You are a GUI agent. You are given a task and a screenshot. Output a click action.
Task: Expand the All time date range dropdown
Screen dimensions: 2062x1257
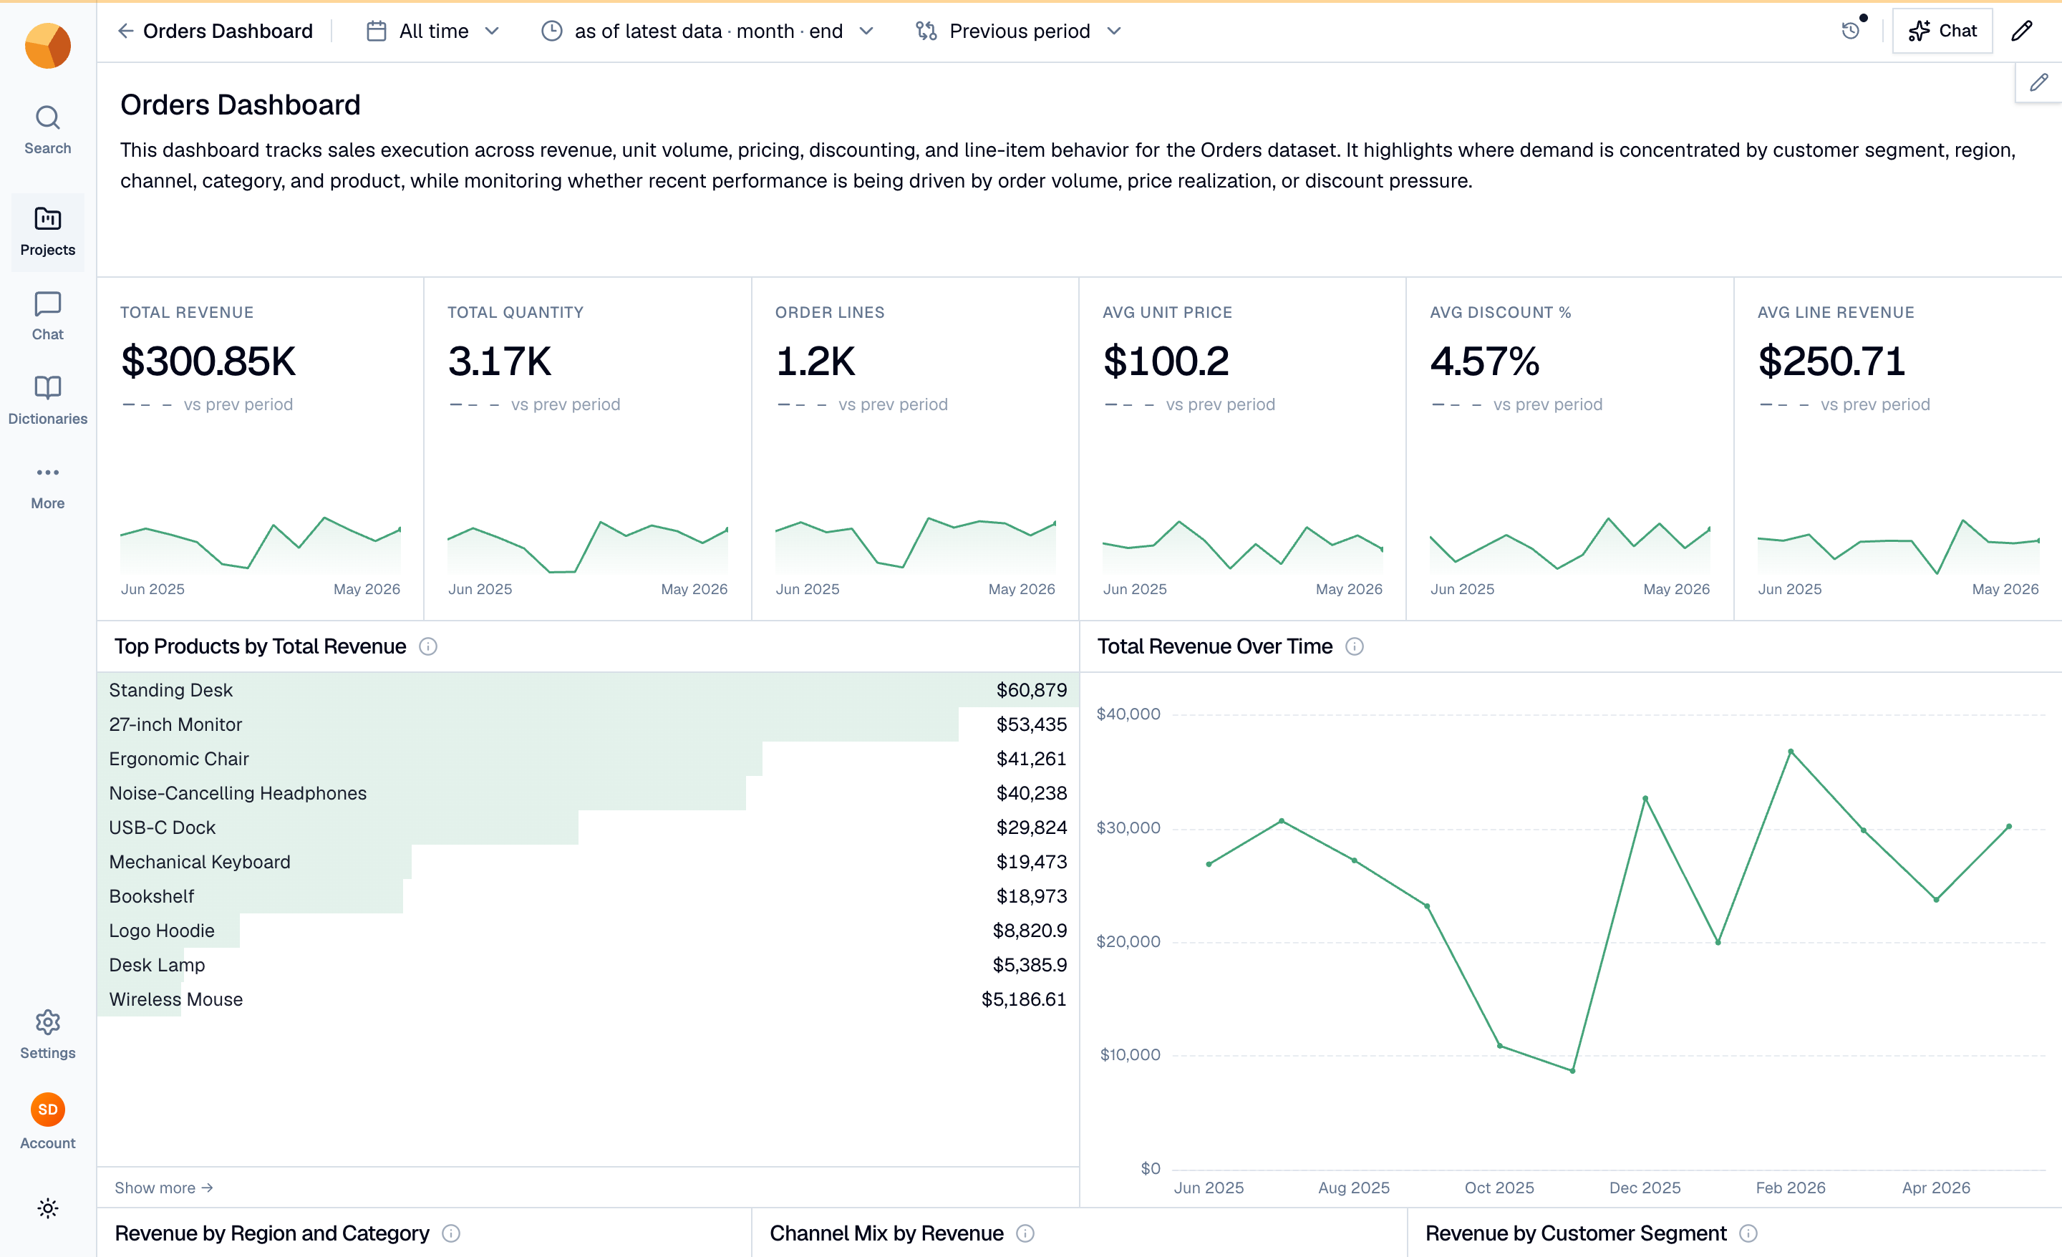tap(433, 31)
